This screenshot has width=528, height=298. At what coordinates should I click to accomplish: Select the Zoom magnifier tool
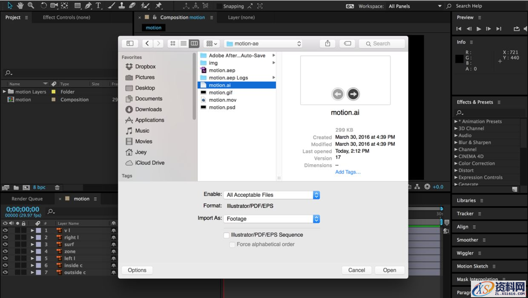click(31, 6)
